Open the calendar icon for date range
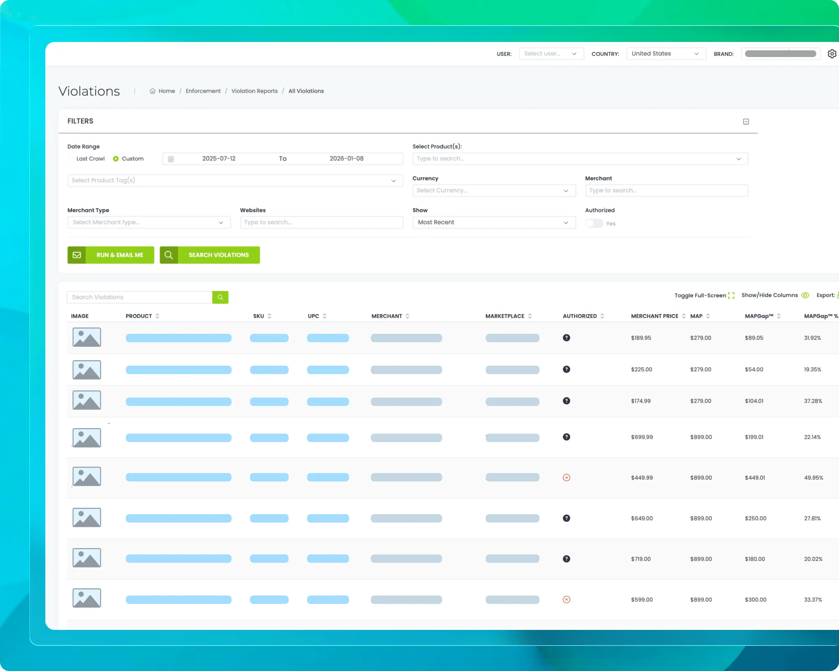 [171, 159]
